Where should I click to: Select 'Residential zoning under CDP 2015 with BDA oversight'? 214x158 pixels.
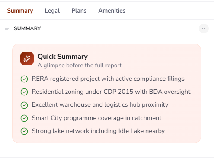[x=111, y=92]
